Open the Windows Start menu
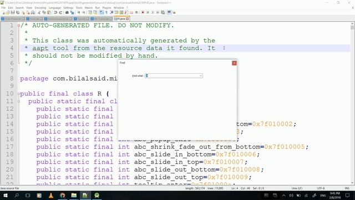 point(5,195)
